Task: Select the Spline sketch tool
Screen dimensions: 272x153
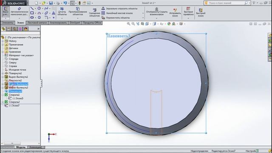Action: [46, 8]
